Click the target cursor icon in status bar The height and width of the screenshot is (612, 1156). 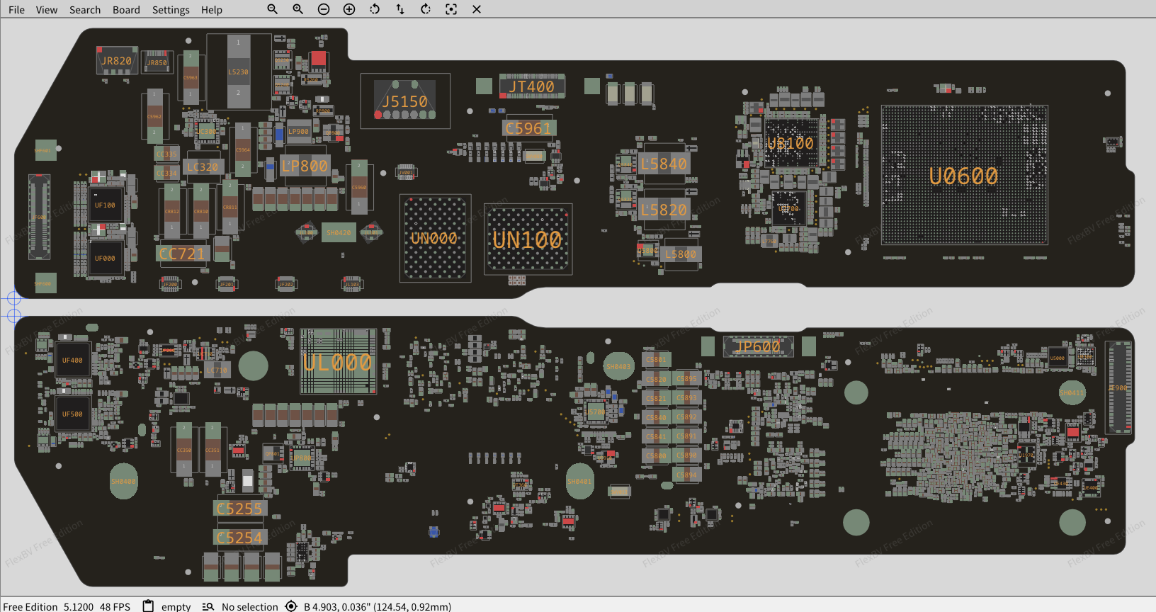291,606
